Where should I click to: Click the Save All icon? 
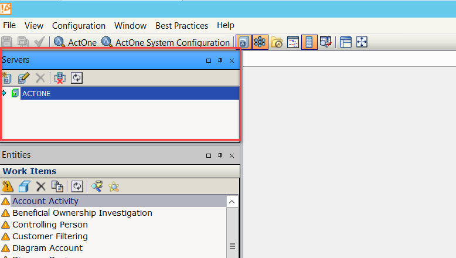(x=23, y=42)
